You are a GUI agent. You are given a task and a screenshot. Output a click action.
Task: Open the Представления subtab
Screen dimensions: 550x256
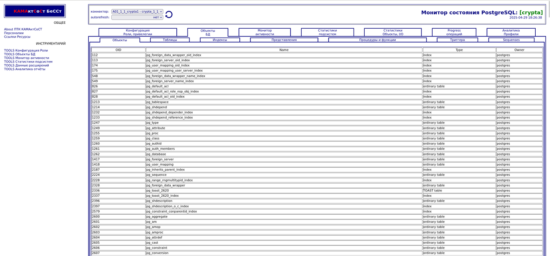[x=284, y=40]
